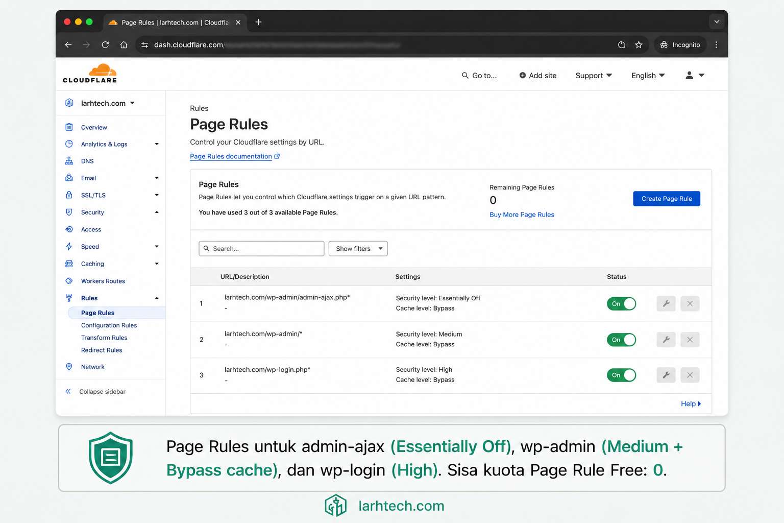Viewport: 784px width, 523px height.
Task: Click the Cloudflare logo
Action: tap(90, 74)
